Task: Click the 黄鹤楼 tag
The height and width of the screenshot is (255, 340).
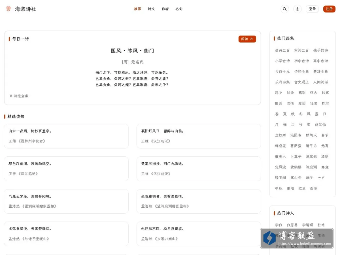Action: click(296, 167)
